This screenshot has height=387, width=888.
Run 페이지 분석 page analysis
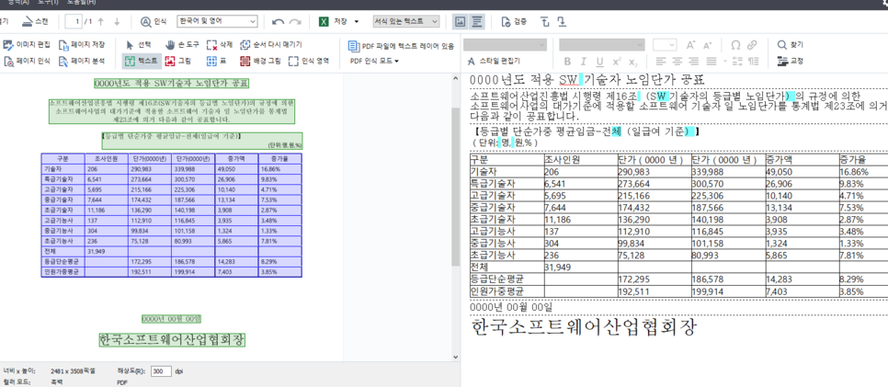pos(83,61)
